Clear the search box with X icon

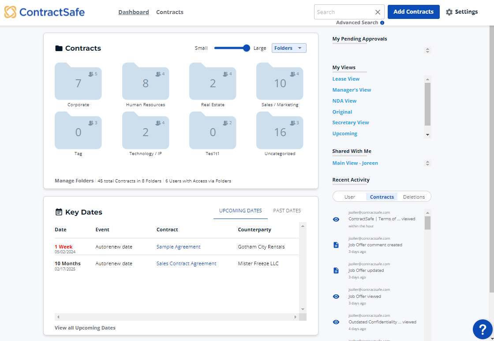click(378, 12)
